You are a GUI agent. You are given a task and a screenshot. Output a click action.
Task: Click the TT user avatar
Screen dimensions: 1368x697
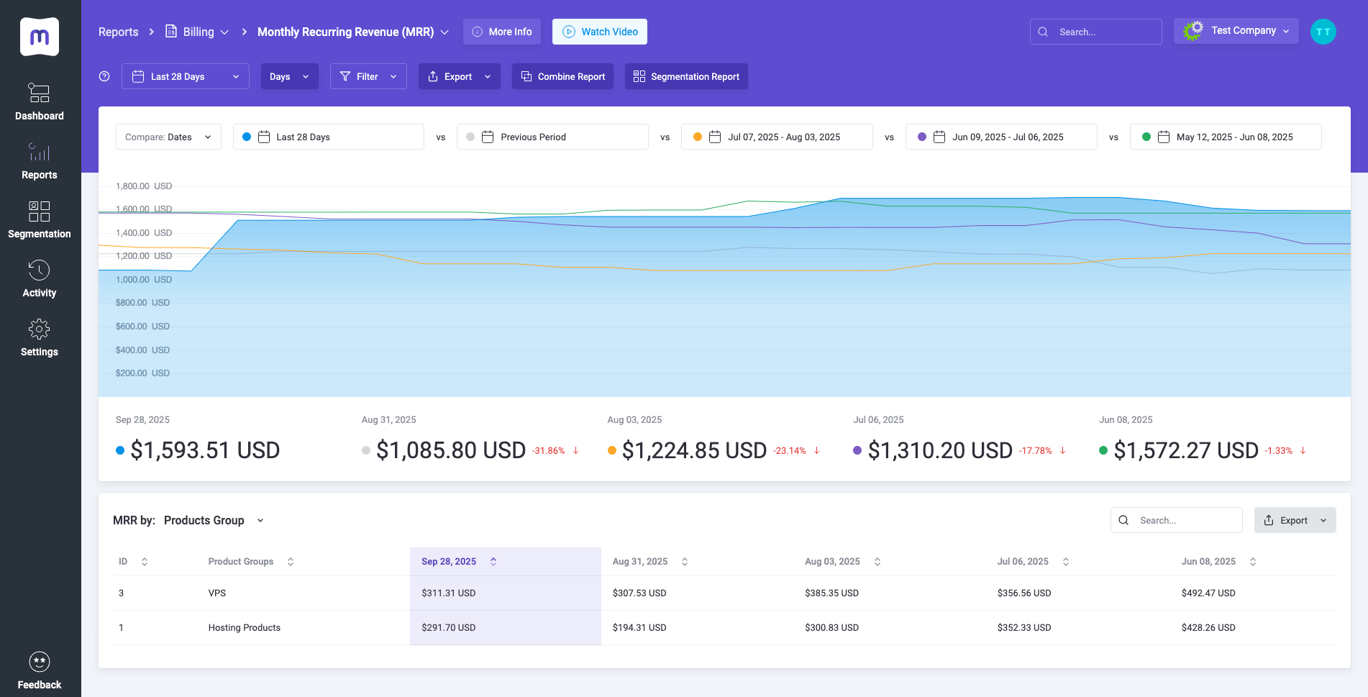[1323, 32]
